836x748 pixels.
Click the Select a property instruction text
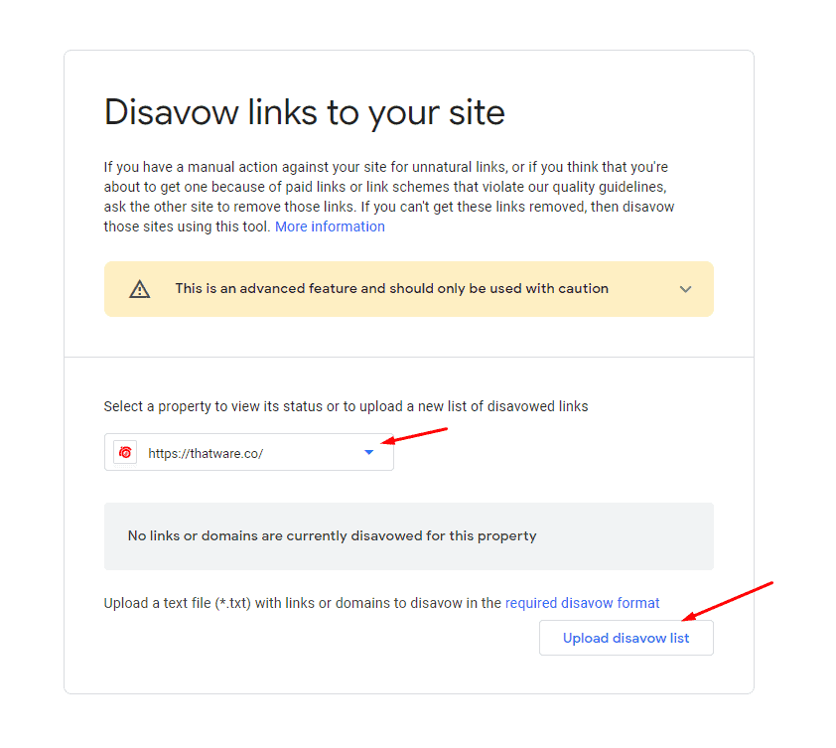point(347,406)
